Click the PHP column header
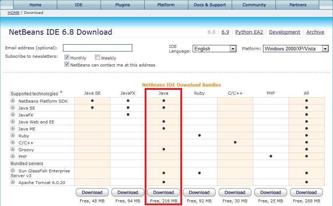333x206 pixels. [x=271, y=93]
